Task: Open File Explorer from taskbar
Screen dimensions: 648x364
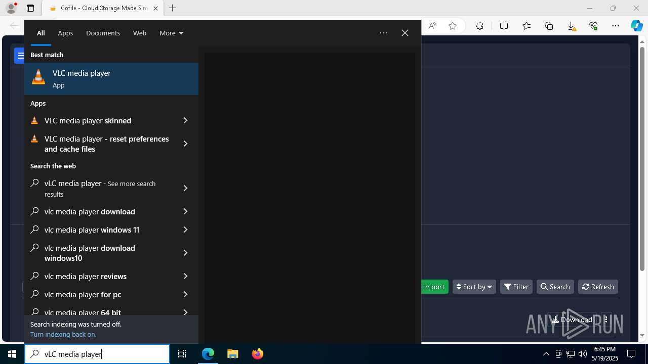Action: 232,354
